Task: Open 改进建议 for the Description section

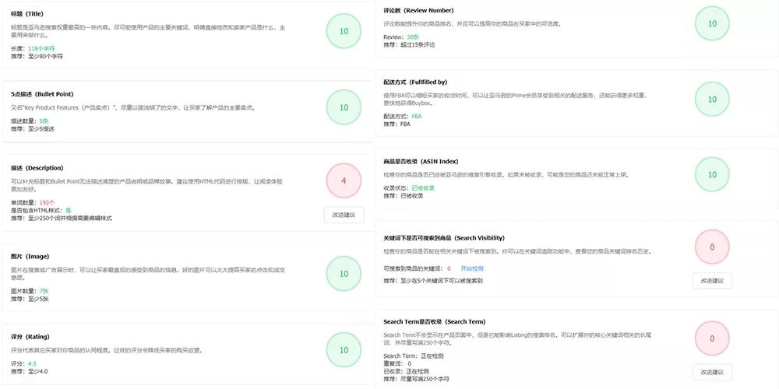Action: 344,215
